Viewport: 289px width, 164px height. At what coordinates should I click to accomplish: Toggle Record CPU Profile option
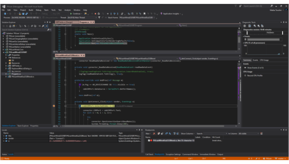click(254, 76)
